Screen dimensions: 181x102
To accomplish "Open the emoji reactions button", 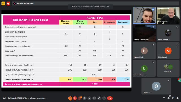I will (89, 98).
